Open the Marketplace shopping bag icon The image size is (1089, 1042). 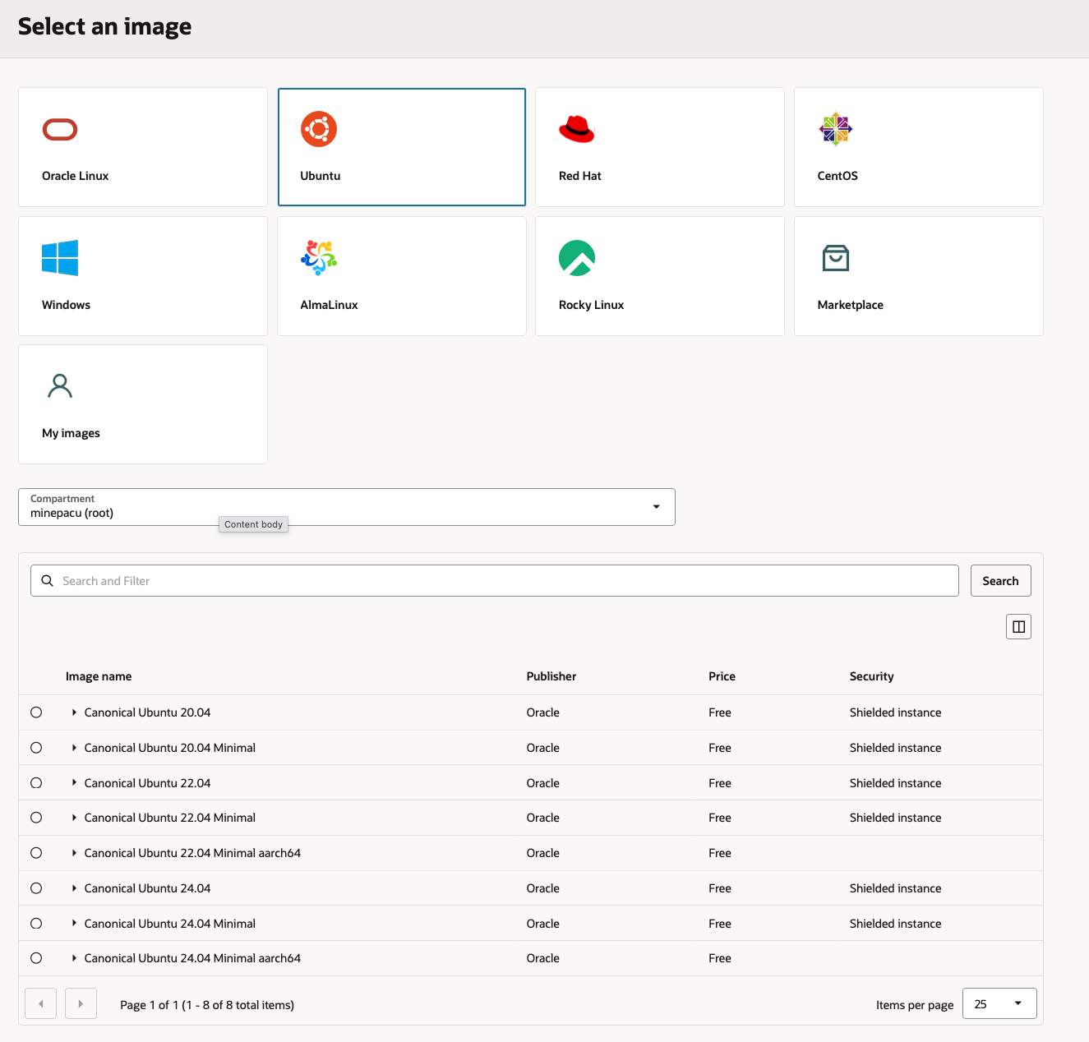tap(835, 258)
